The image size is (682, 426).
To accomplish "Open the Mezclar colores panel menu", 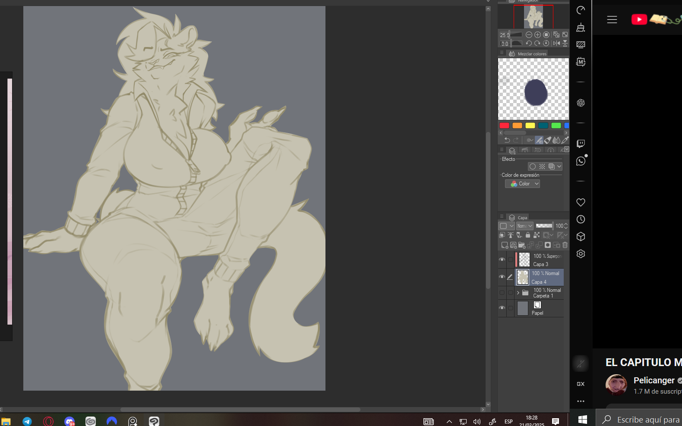I will 502,53.
